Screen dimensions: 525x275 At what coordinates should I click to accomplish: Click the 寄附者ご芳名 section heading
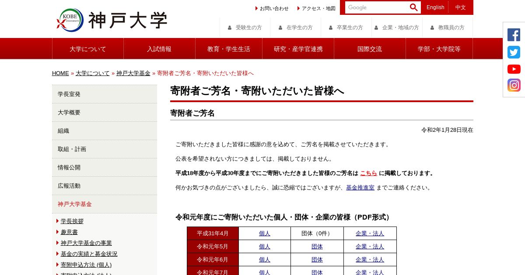pos(192,113)
